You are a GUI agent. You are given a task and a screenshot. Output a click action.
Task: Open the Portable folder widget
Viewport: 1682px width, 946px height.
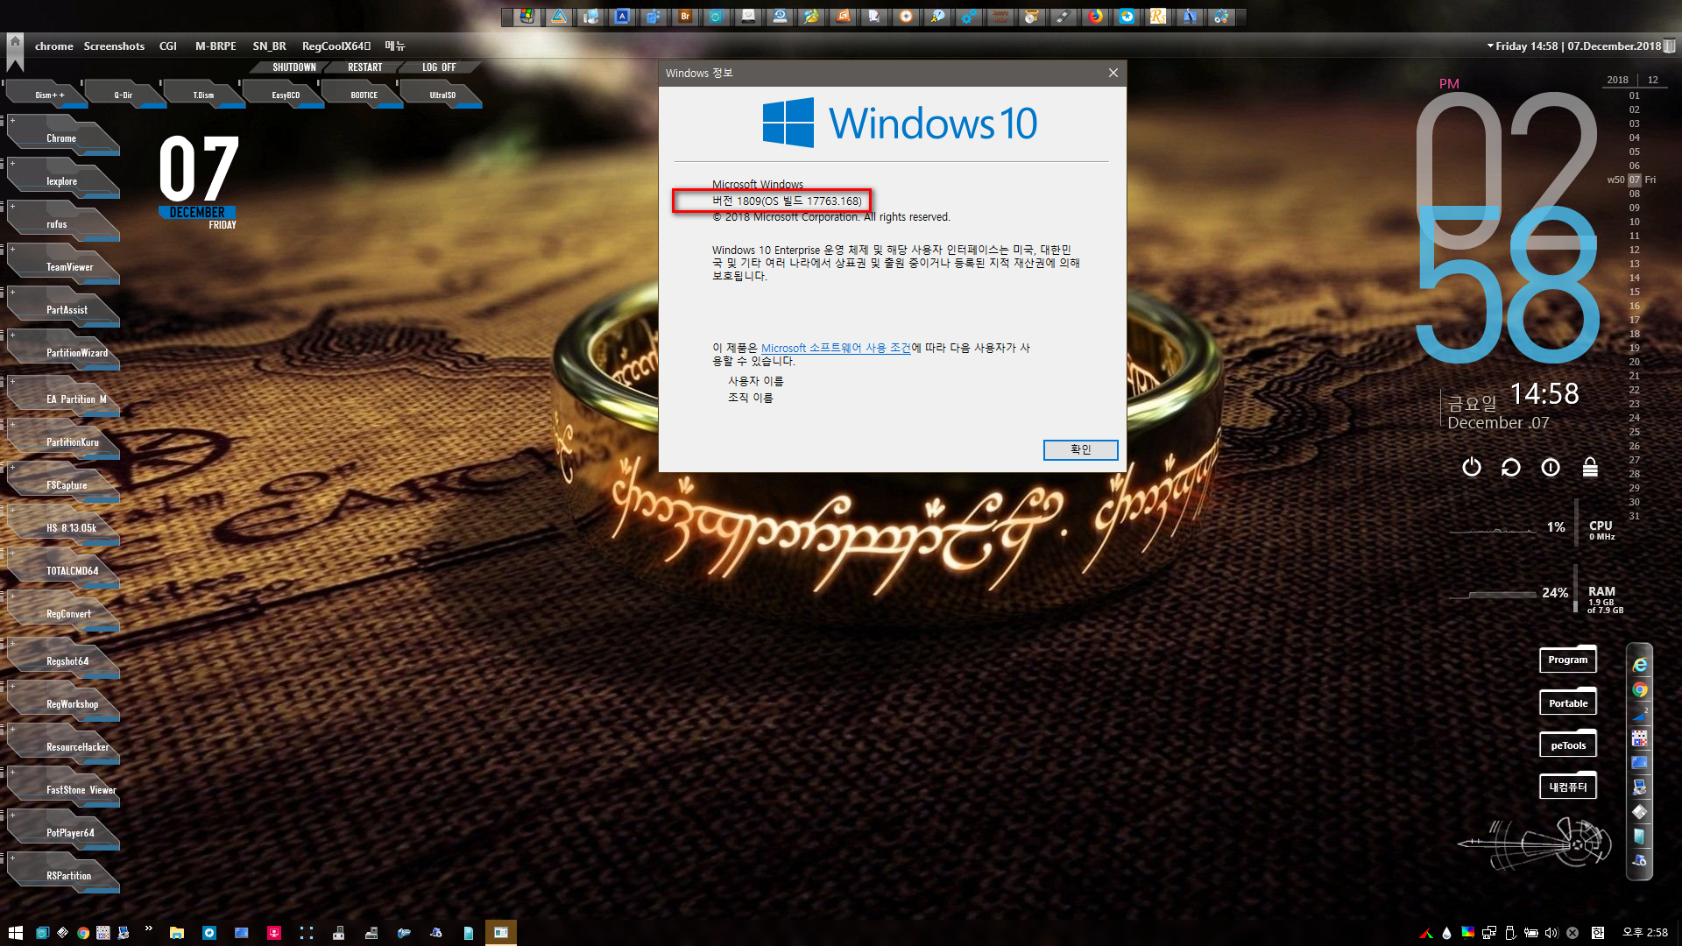[1567, 702]
